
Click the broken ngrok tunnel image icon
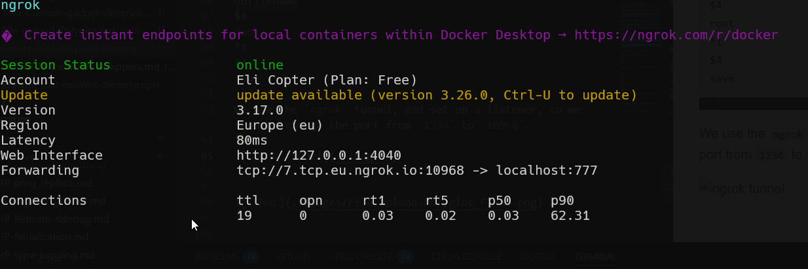coord(706,188)
